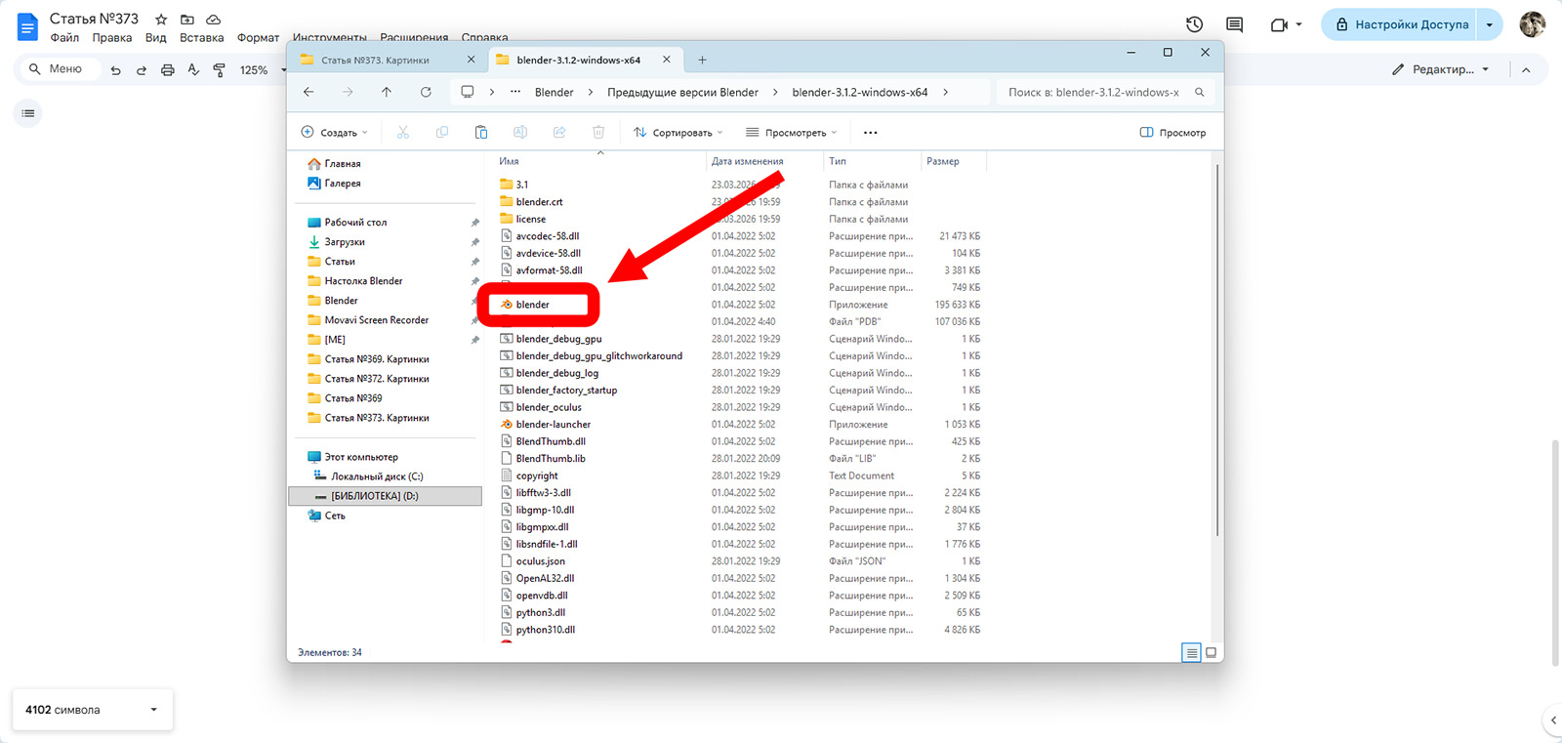Switch to large thumbnails view icon
Viewport: 1562px width, 743px height.
(x=1212, y=652)
